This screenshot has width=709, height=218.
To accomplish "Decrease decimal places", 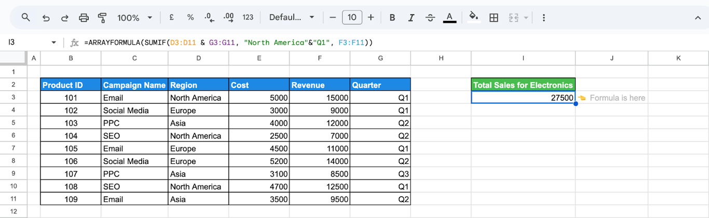I will (x=210, y=18).
